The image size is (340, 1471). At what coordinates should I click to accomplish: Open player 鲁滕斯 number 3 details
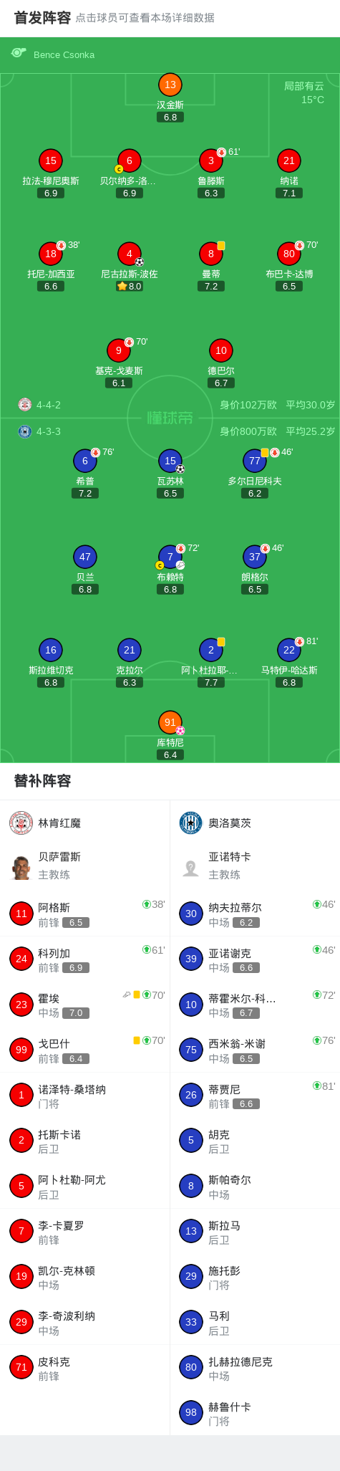tap(211, 160)
